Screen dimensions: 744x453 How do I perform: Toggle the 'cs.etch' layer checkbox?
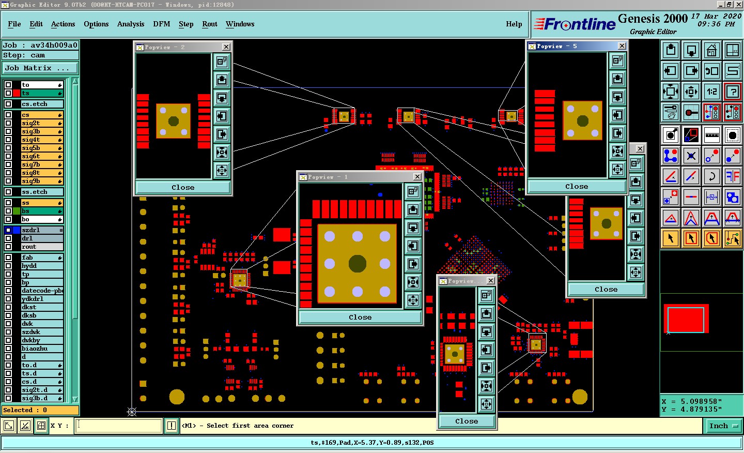coord(8,104)
